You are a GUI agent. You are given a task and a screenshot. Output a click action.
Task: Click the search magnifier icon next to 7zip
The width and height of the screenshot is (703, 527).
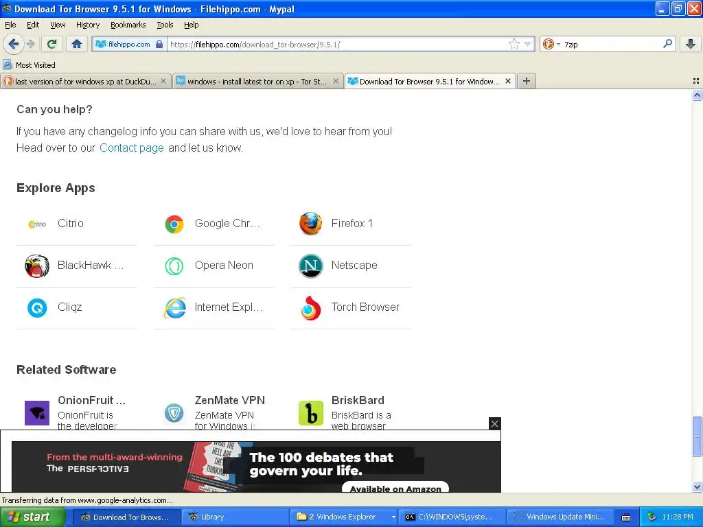(x=667, y=44)
